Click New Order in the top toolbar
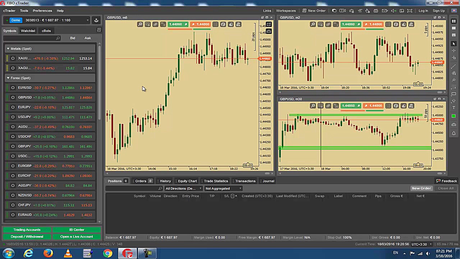The image size is (460, 259). coord(314,11)
